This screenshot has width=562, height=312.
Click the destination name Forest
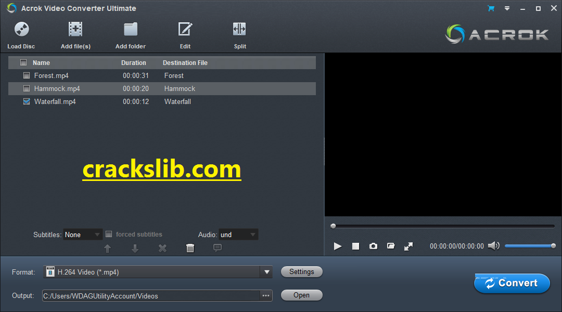tap(174, 75)
